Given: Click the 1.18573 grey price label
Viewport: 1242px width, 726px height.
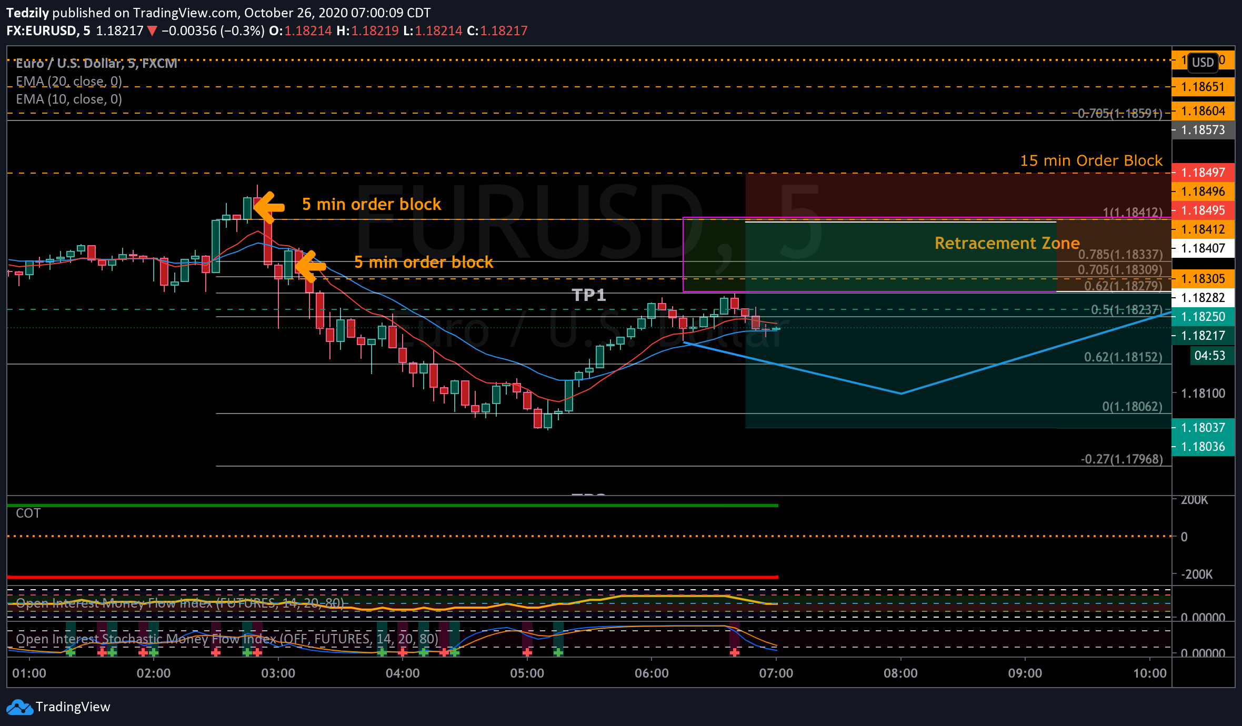Looking at the screenshot, I should coord(1203,130).
